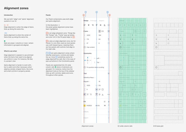The width and height of the screenshot is (186, 132).
Task: Select Auto width text resizing, Alignment zones panel
Action: point(97,89)
